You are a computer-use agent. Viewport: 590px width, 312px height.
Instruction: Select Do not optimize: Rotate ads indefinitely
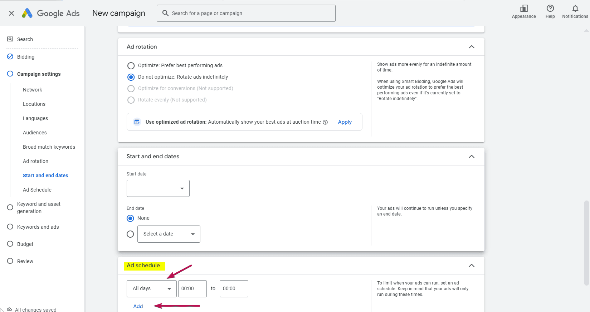131,77
